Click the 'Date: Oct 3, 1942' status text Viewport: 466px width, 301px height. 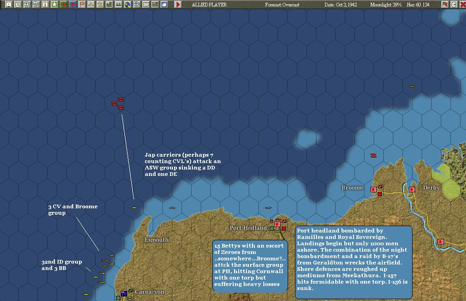[x=341, y=5]
